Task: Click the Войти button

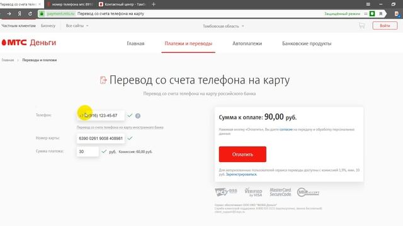Action: (x=385, y=26)
